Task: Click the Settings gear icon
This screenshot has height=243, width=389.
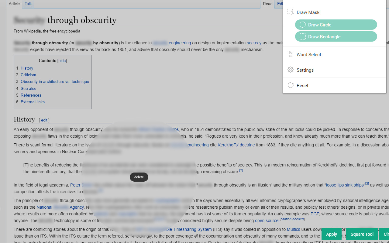Action: pos(291,70)
